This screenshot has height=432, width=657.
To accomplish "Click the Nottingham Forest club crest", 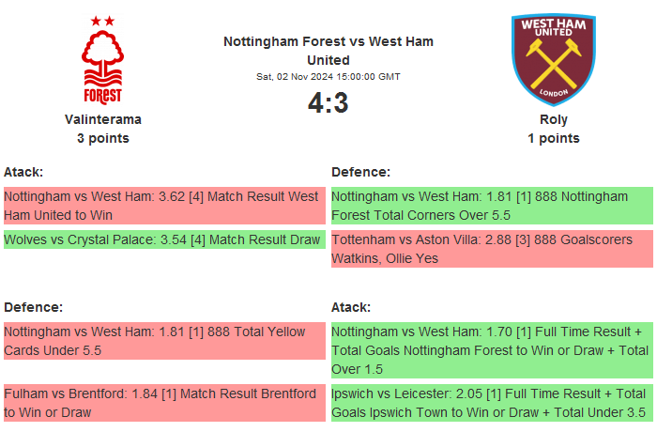I will point(102,59).
